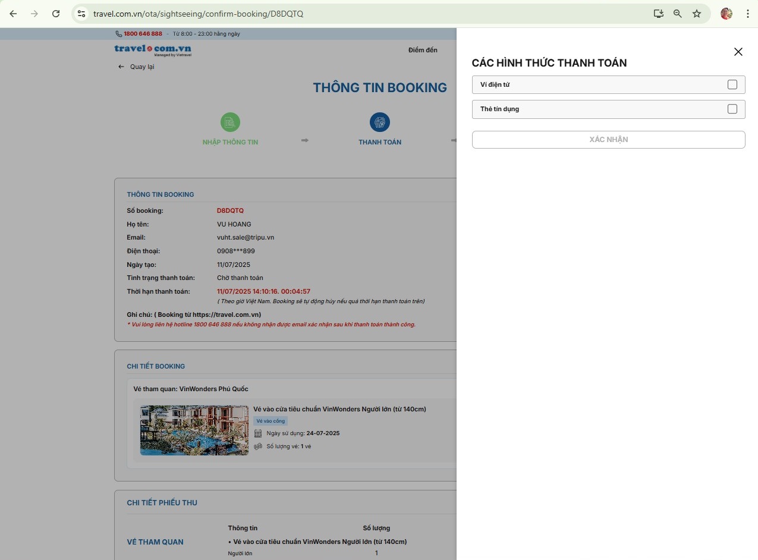Image resolution: width=758 pixels, height=560 pixels.
Task: Click the THANH TOÁN step label
Action: tap(380, 142)
